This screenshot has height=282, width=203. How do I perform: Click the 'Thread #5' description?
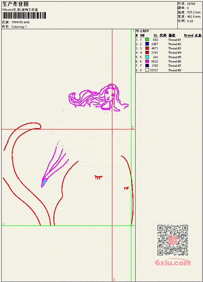pos(175,57)
